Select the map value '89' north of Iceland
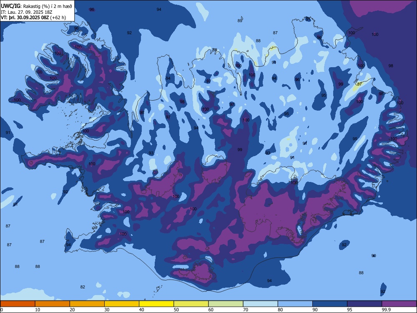This screenshot has height=313, width=417. coord(240,21)
